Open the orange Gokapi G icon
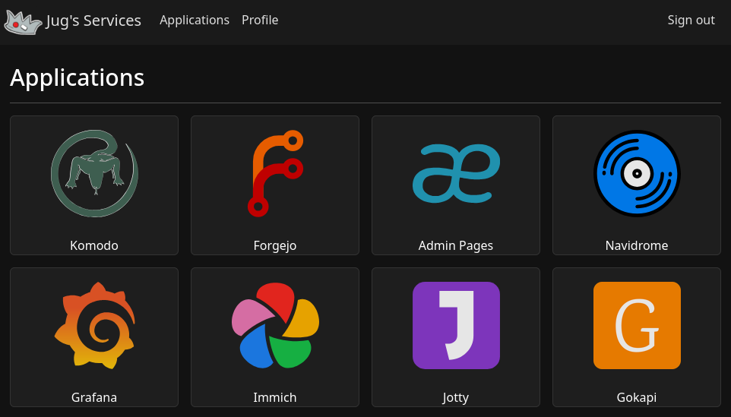This screenshot has height=417, width=731. 637,325
